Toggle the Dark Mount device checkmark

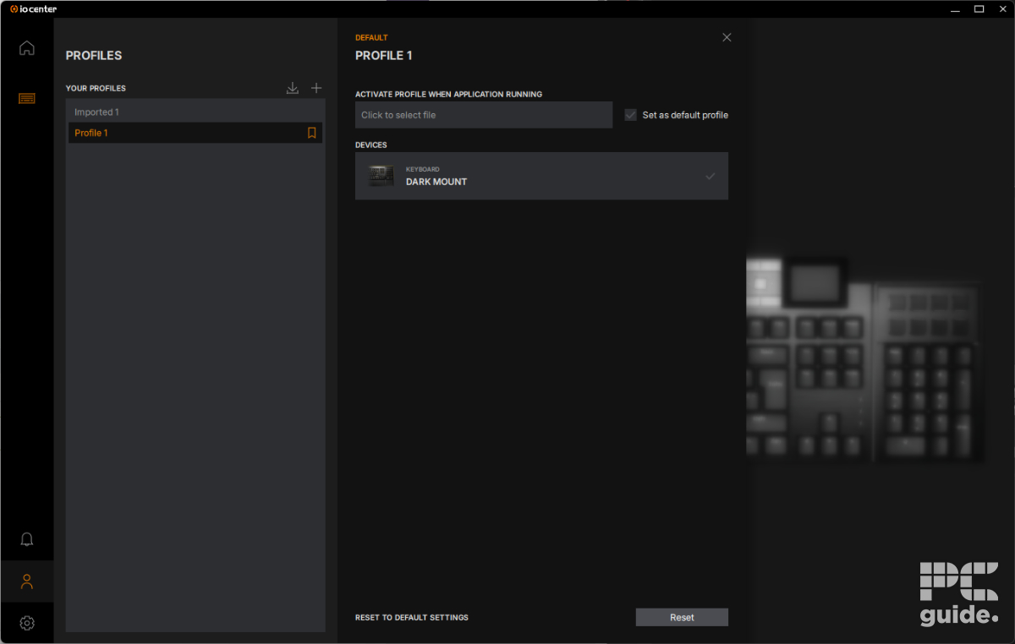[x=710, y=176]
